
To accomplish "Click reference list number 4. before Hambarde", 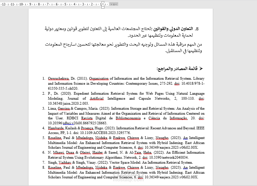I will [44, 128].
